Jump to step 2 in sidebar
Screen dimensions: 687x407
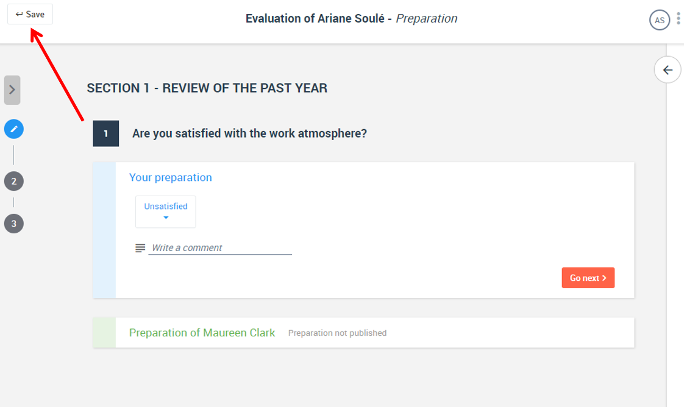pos(14,181)
